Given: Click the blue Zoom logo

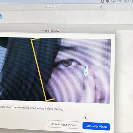Looking at the screenshot, I should pos(1,16).
